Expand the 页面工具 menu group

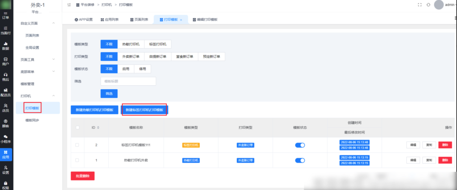[x=37, y=59]
